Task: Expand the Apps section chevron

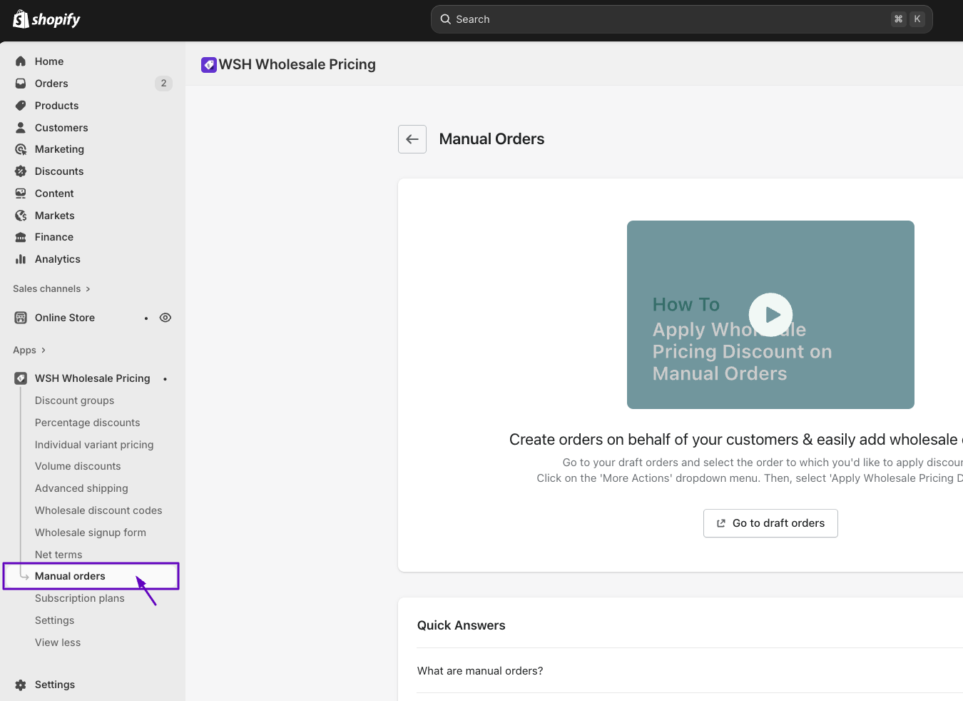Action: (x=43, y=350)
